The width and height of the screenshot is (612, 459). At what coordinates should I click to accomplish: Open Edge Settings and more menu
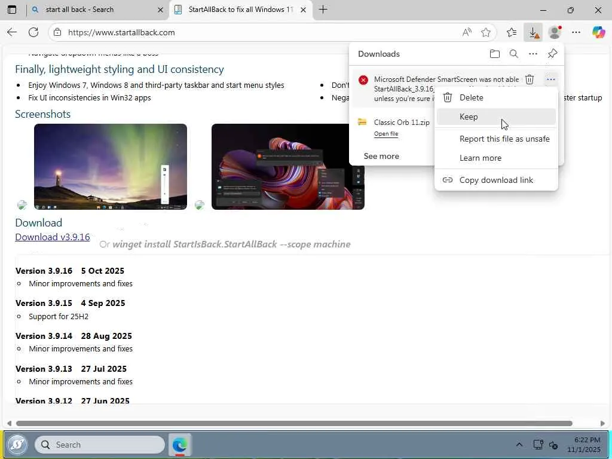pyautogui.click(x=576, y=32)
